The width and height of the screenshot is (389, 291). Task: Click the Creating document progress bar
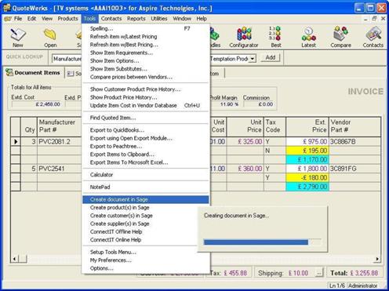tap(262, 242)
